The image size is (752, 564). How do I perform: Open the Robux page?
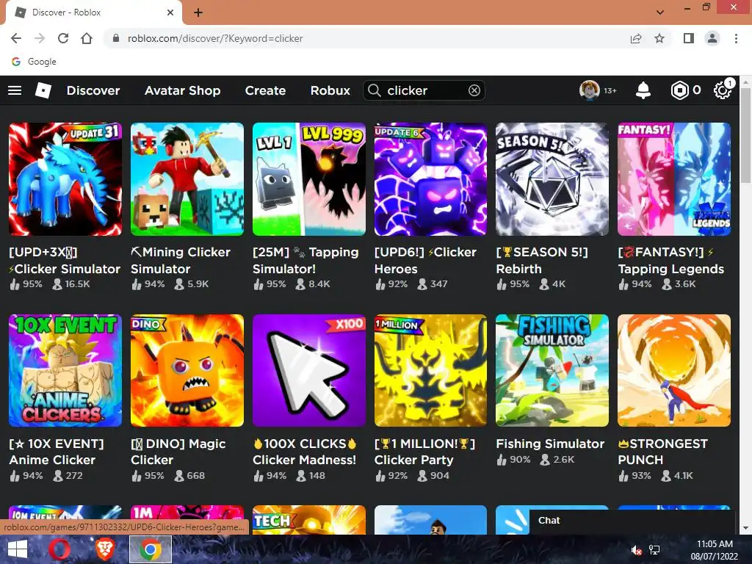(x=330, y=90)
